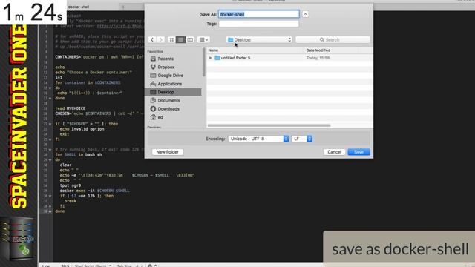Click the sidebar vertical scrollbar
Viewport: 475px width, 267px height.
coord(204,62)
